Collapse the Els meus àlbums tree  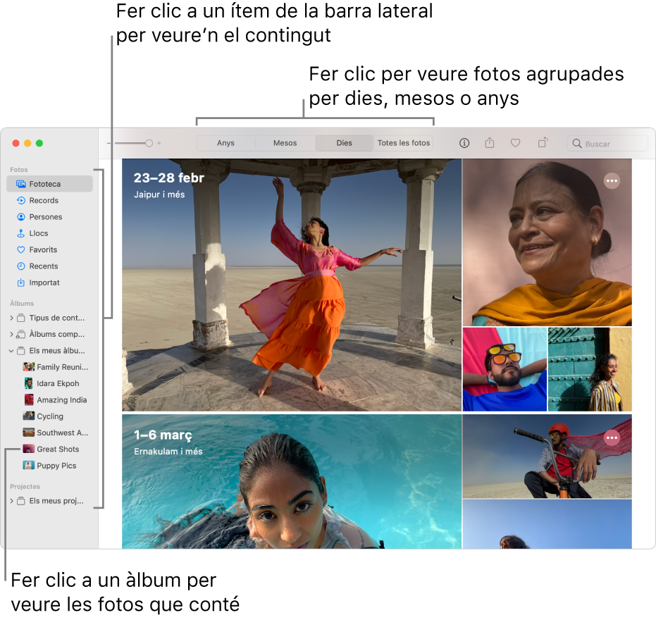(x=12, y=350)
